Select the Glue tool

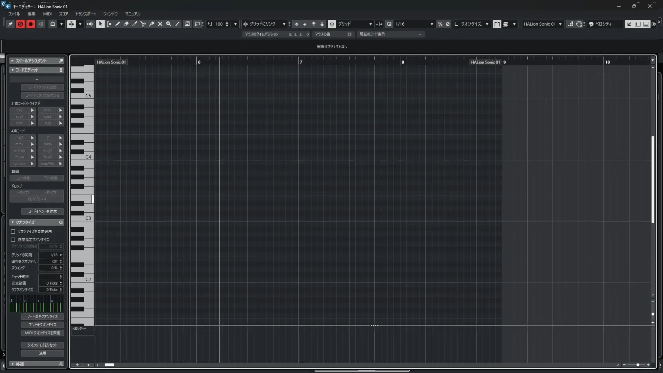[x=152, y=24]
